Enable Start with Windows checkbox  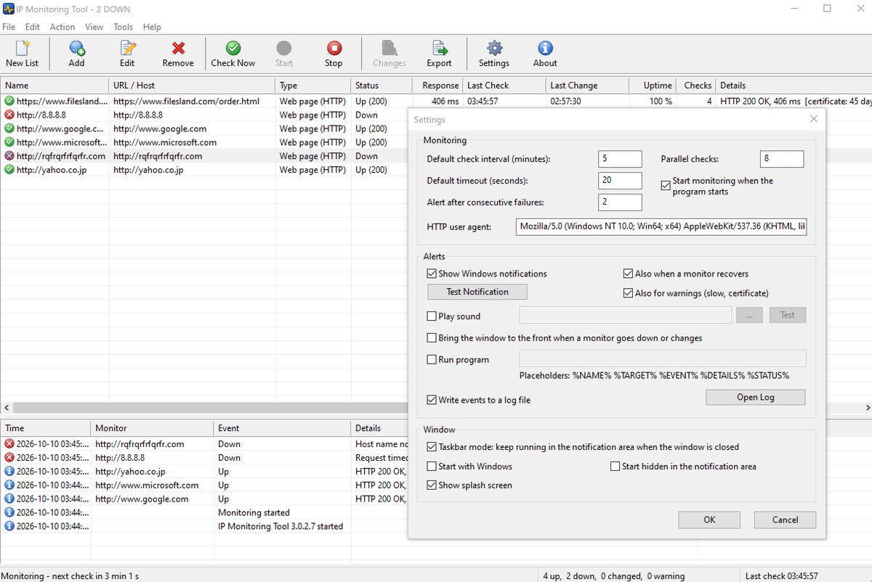pyautogui.click(x=432, y=467)
